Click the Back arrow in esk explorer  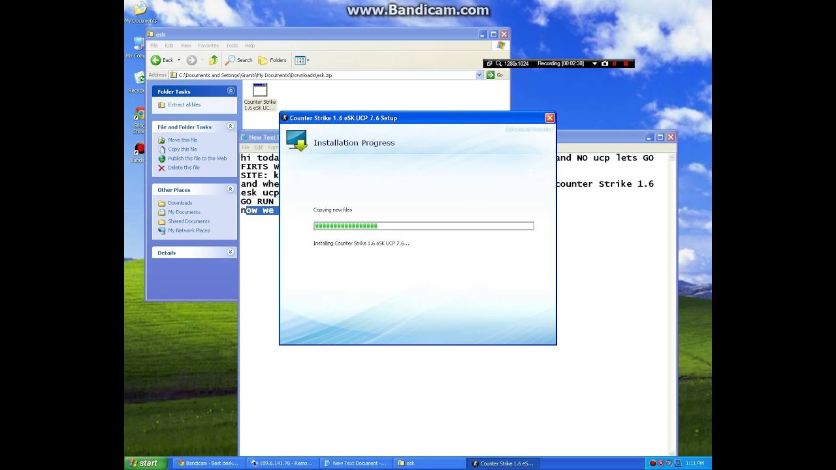[x=155, y=60]
